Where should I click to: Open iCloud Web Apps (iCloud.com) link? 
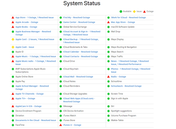pos(79,100)
